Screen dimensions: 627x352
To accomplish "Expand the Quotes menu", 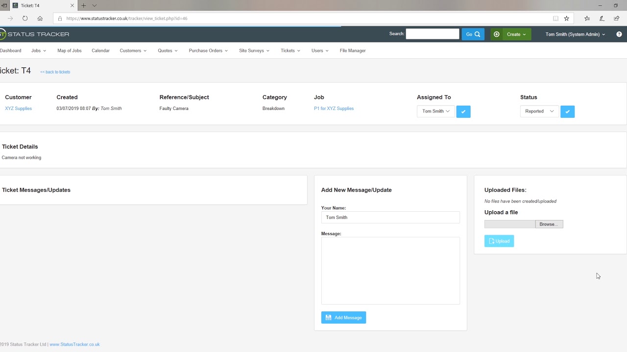I will click(168, 50).
